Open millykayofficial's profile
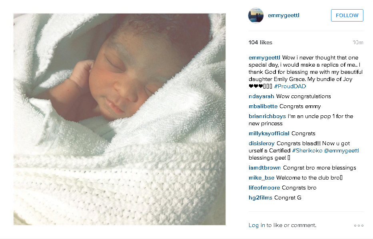The image size is (373, 239). pos(269,133)
